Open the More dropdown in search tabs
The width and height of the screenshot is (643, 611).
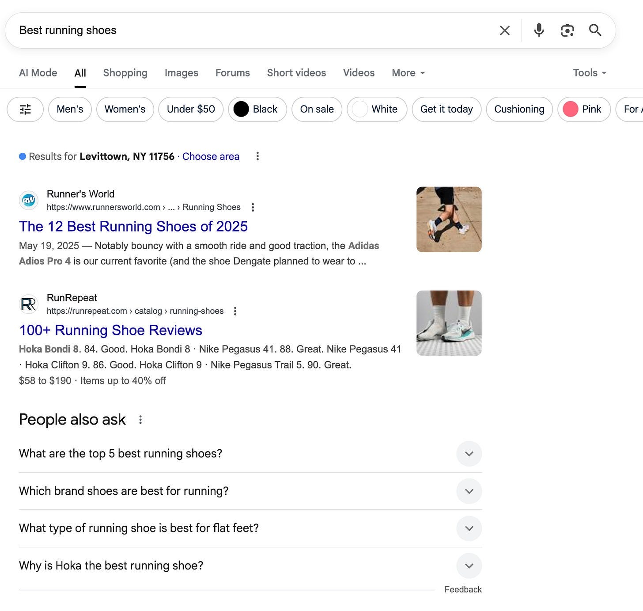[408, 73]
